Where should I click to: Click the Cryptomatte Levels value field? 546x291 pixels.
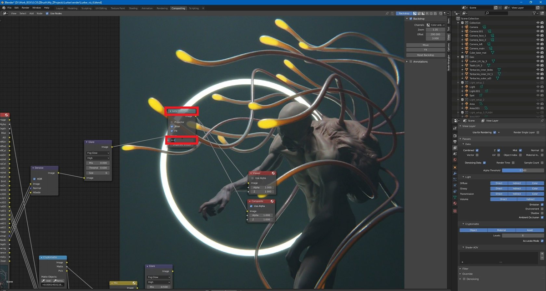click(523, 235)
